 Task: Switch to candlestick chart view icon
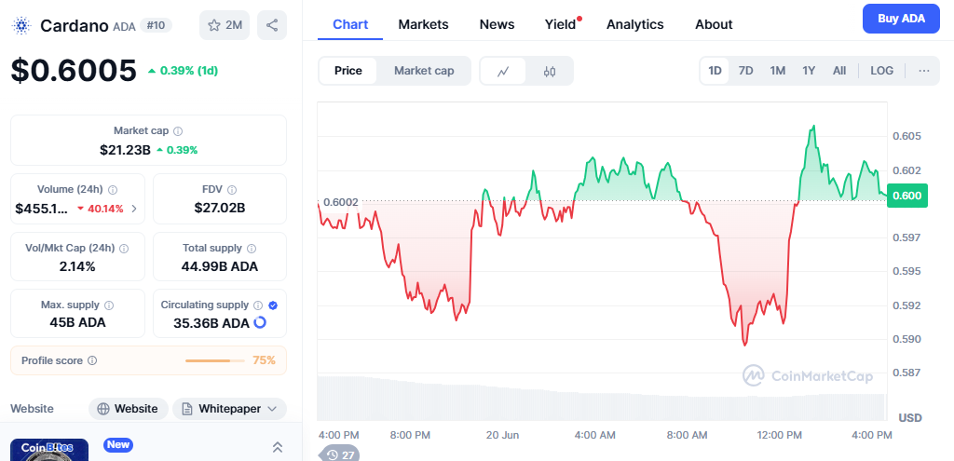tap(550, 71)
